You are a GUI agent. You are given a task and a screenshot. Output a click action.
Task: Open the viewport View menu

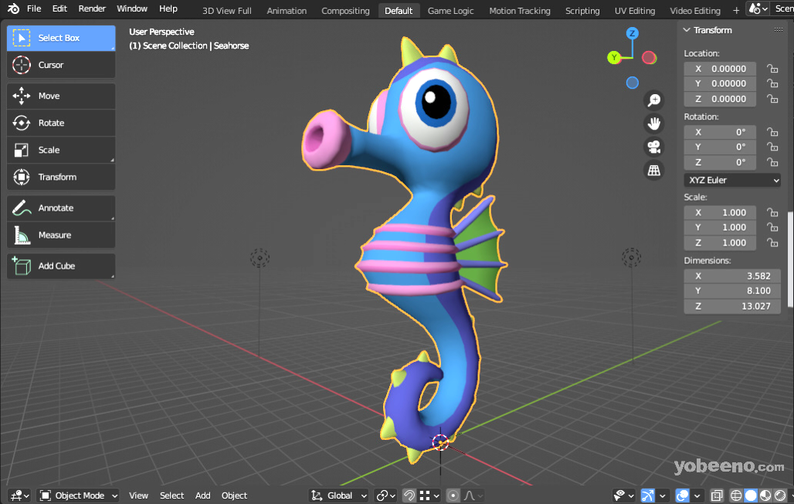click(x=138, y=496)
